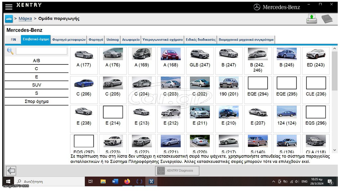The width and height of the screenshot is (340, 191).
Task: Choose the C (204) model series
Action: pos(142,90)
